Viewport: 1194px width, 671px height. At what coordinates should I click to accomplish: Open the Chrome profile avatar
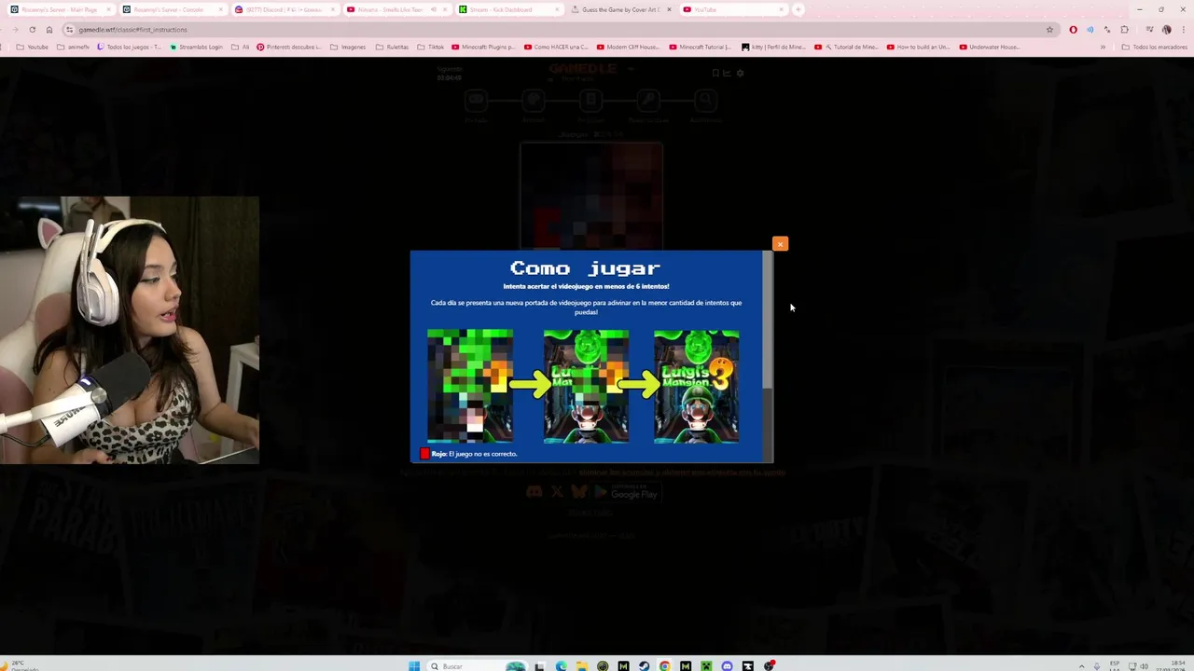tap(1166, 29)
